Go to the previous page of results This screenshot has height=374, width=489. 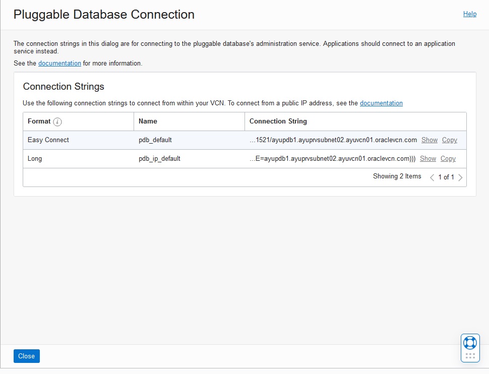tap(432, 177)
